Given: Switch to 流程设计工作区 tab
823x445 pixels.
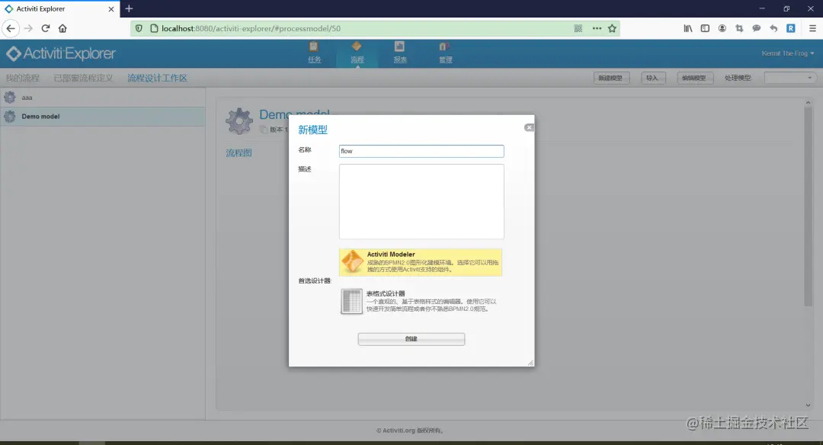Looking at the screenshot, I should click(157, 78).
